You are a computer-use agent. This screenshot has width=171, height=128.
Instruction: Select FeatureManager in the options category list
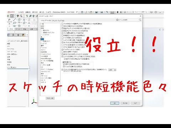(46, 59)
